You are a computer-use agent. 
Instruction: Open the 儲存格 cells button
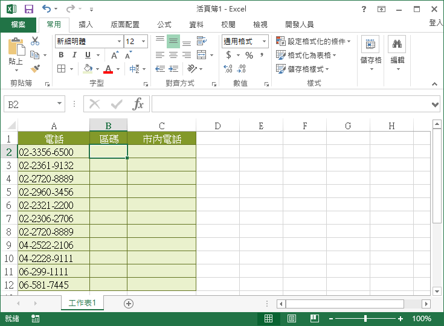[371, 53]
